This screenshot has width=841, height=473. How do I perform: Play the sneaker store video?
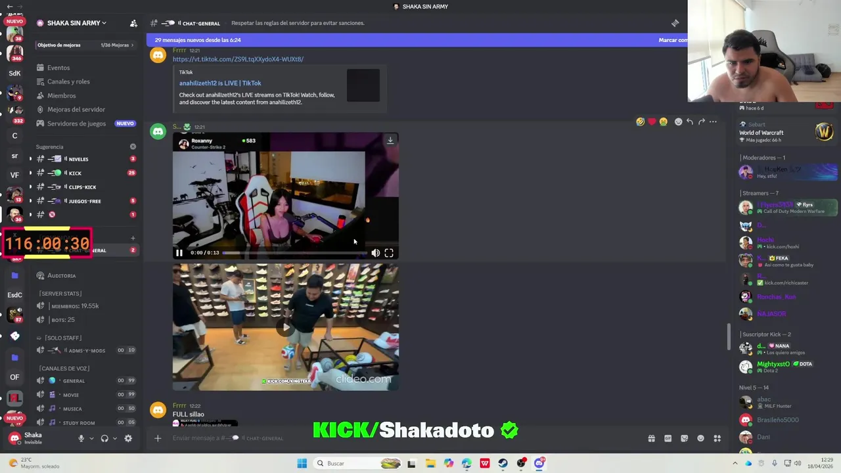point(285,327)
